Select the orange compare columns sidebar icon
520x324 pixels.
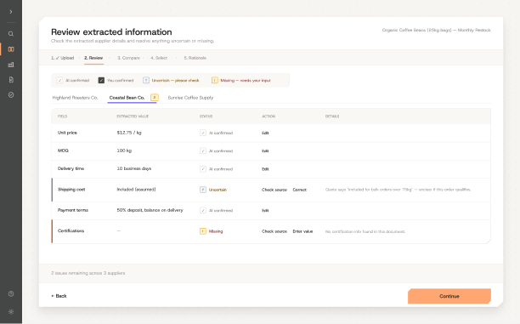pos(11,49)
